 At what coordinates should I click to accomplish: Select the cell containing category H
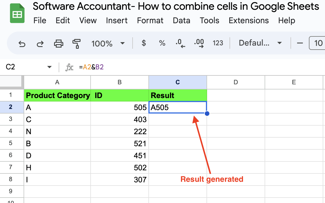tap(57, 167)
